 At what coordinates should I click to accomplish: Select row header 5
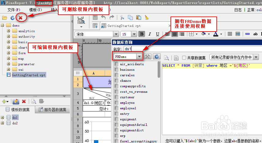tap(78, 108)
